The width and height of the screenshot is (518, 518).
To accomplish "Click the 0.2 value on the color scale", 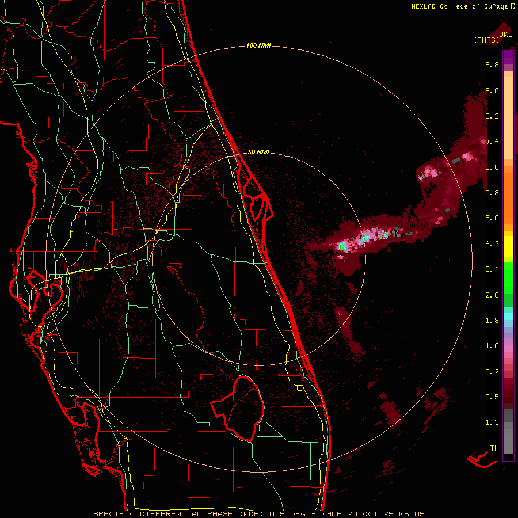I will [492, 372].
